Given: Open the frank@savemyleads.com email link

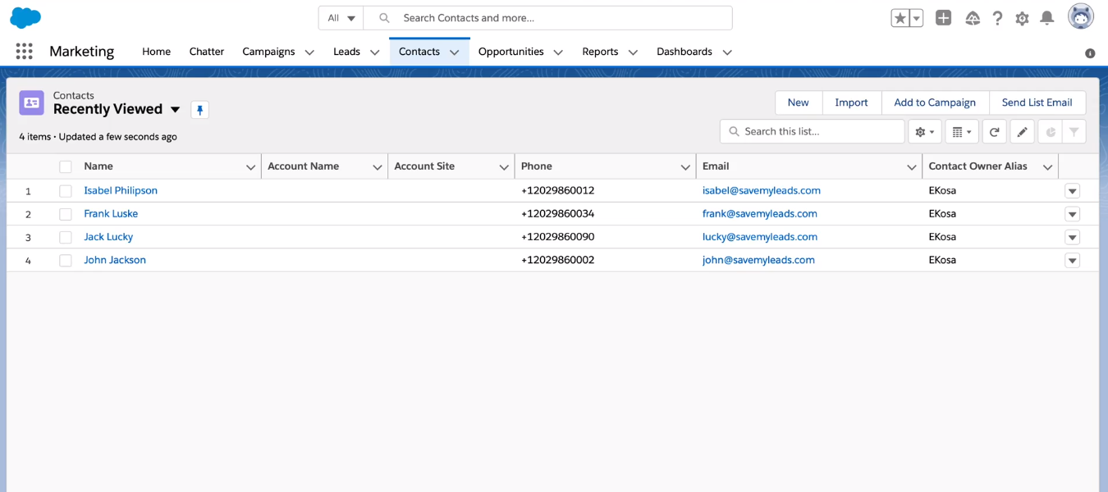Looking at the screenshot, I should coord(760,213).
